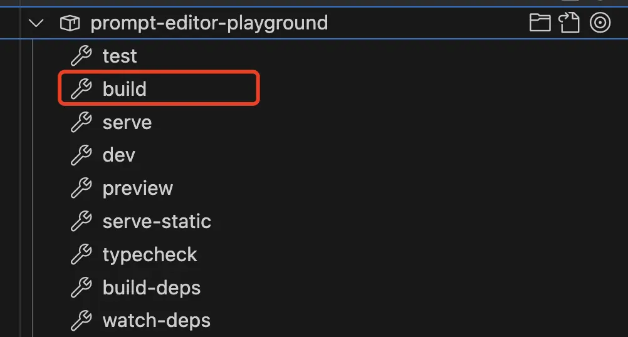
Task: Select the watch-deps script
Action: click(156, 321)
